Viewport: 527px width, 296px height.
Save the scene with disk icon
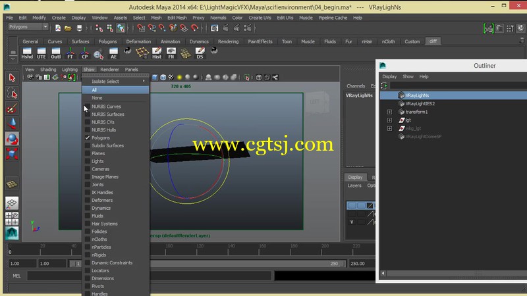79,28
